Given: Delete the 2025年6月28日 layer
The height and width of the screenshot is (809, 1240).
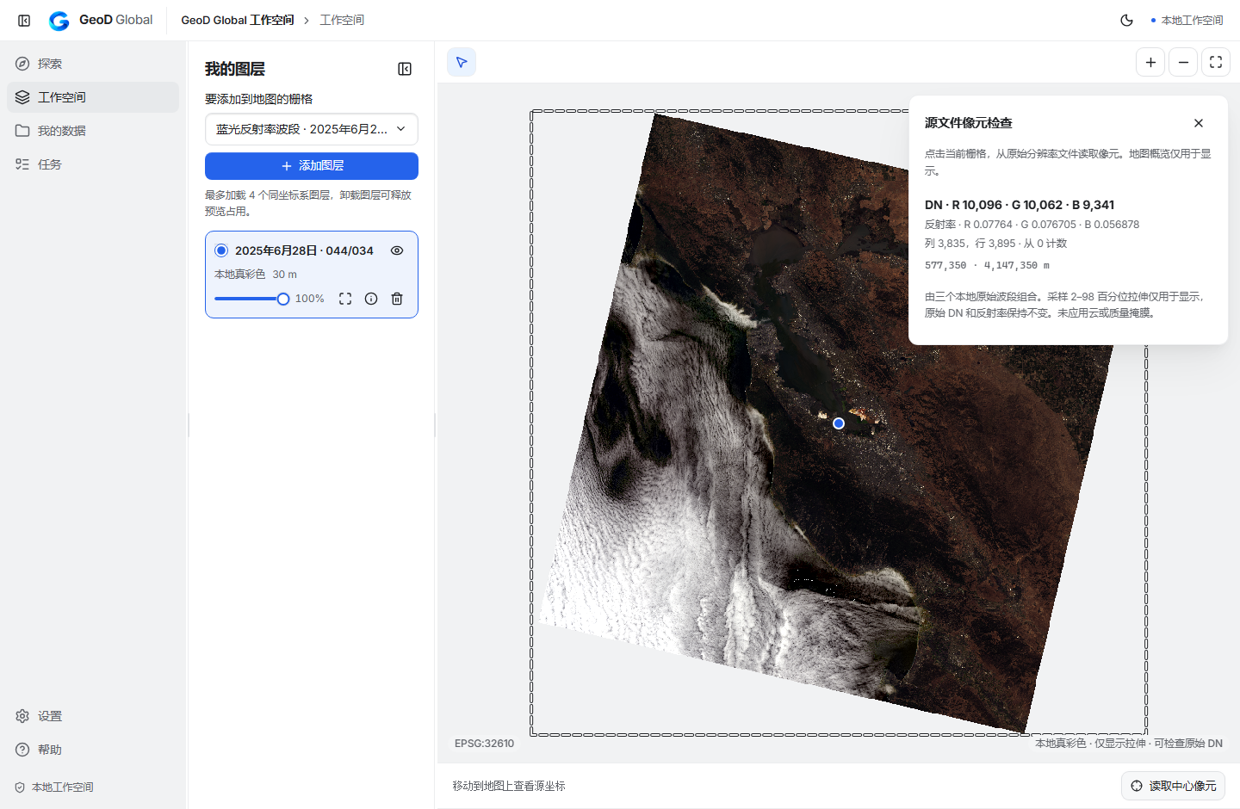Looking at the screenshot, I should click(397, 299).
